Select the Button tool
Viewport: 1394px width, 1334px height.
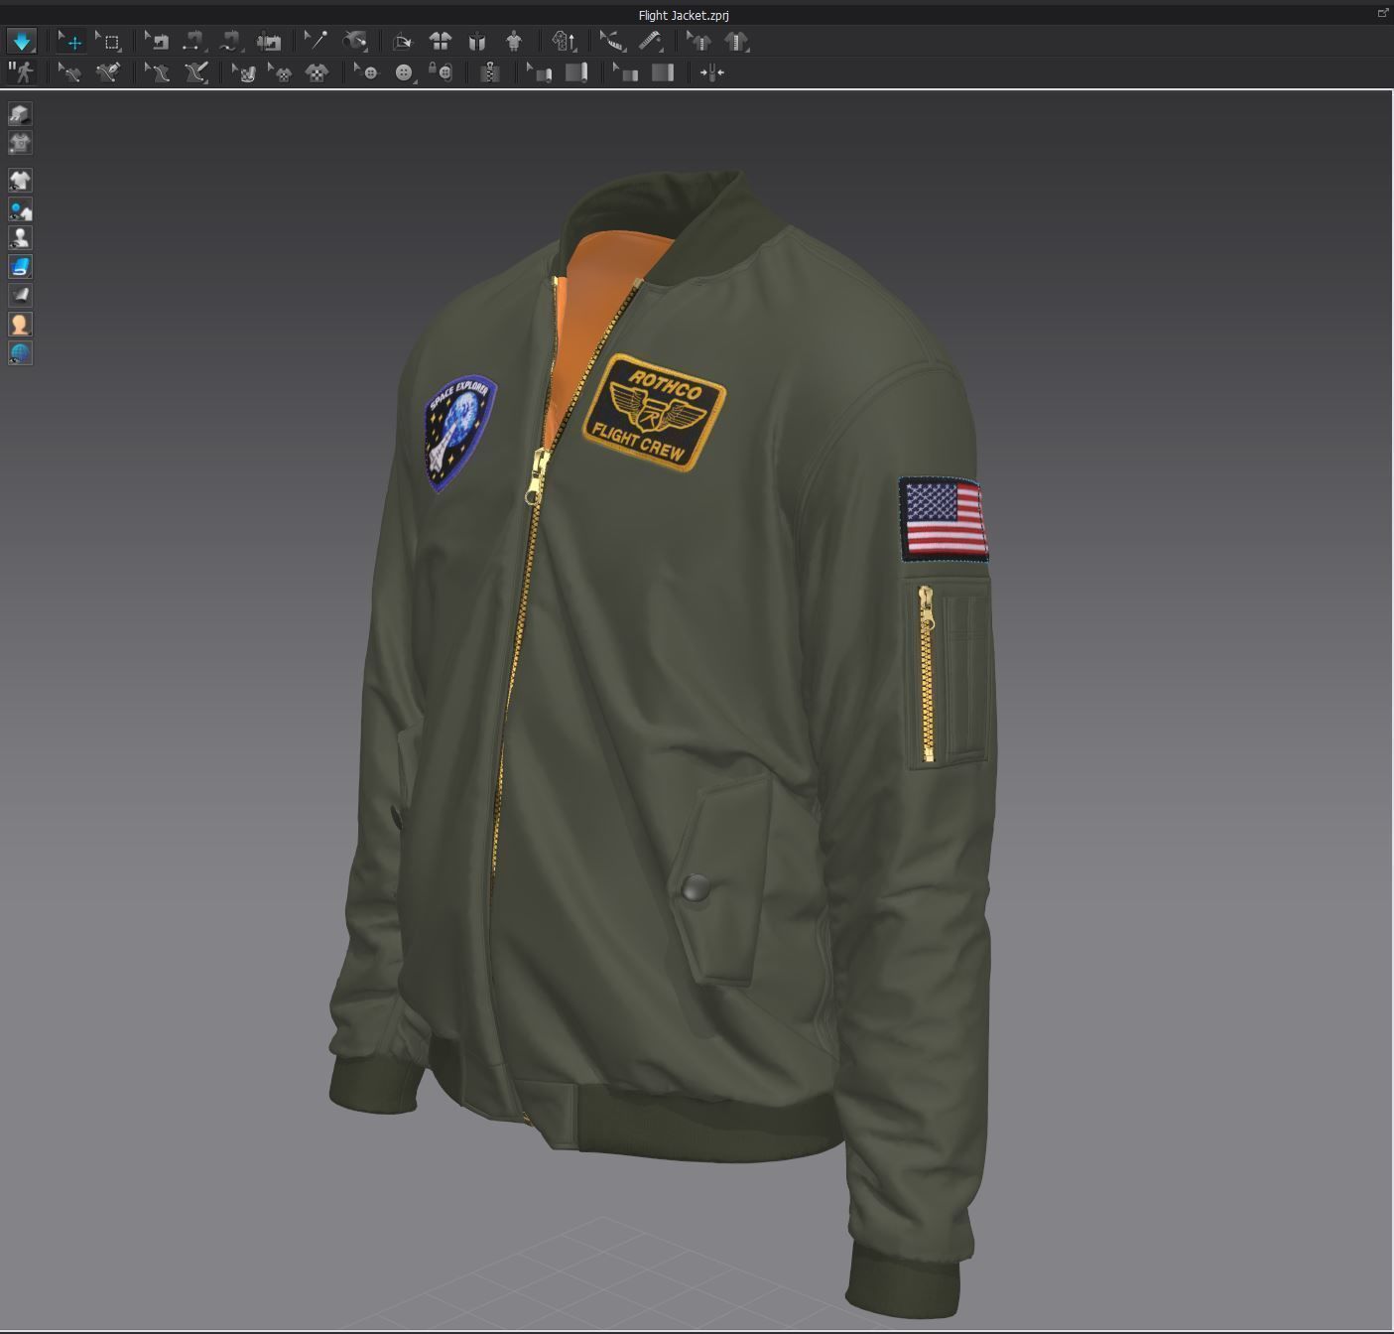(404, 71)
